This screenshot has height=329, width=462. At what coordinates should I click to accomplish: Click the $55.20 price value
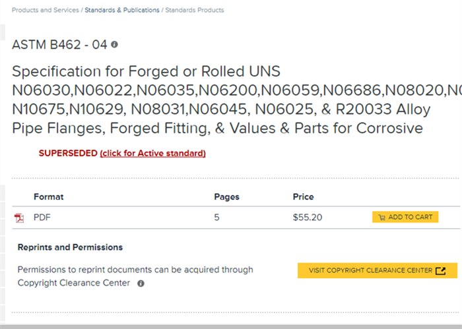(x=308, y=218)
